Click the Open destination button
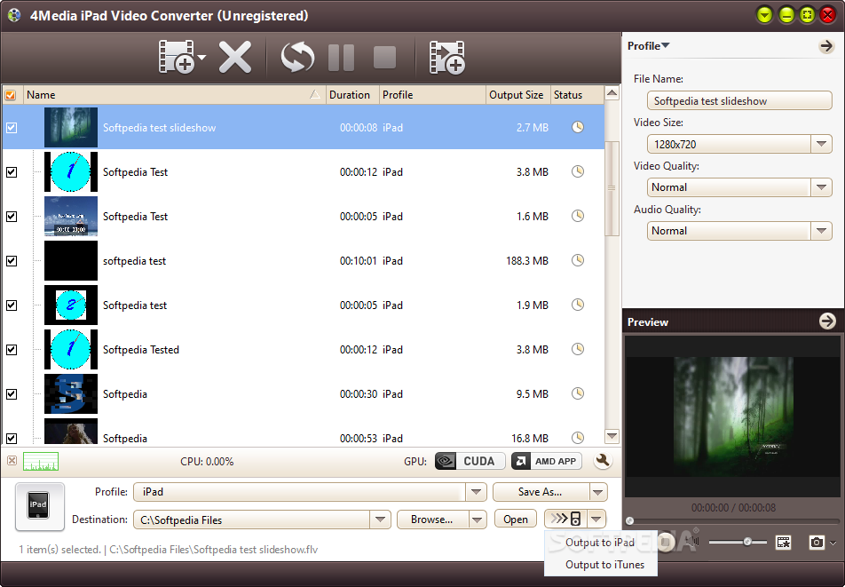Screen dimensions: 845x587 tap(516, 520)
